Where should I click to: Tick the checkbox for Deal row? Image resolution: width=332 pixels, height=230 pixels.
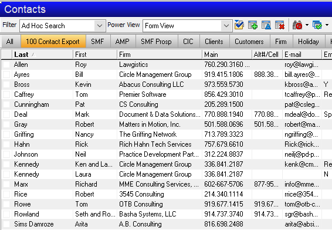7,114
